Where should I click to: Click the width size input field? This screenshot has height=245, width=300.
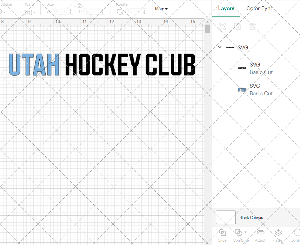pos(60,12)
